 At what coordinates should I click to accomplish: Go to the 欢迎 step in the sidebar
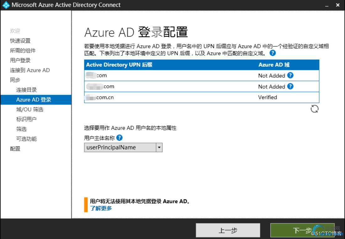click(x=15, y=31)
